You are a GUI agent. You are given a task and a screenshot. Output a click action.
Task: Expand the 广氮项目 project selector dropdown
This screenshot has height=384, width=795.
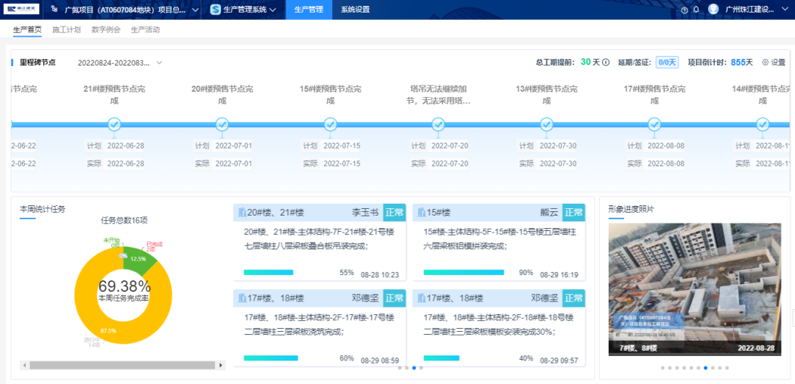[195, 10]
